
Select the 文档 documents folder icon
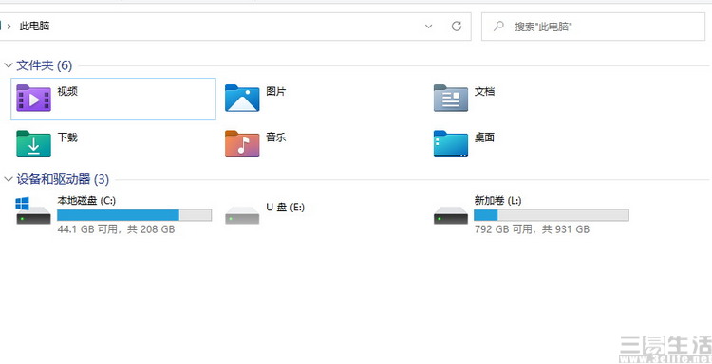[x=450, y=98]
